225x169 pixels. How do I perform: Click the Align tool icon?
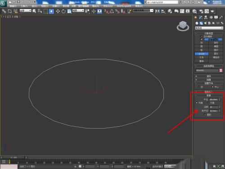[163, 11]
